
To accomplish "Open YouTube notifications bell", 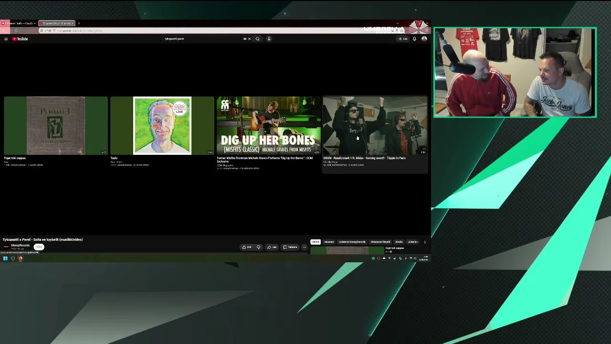I will [x=414, y=39].
